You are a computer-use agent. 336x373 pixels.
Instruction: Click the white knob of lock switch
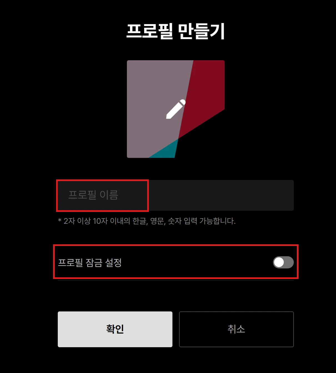pos(279,262)
